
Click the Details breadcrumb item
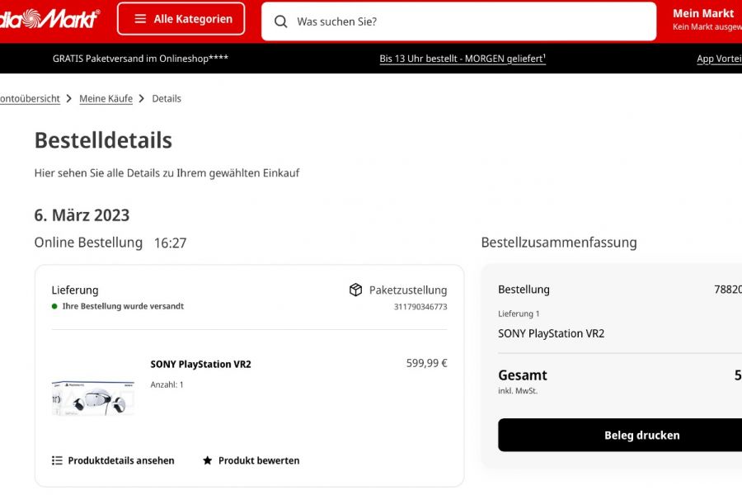(x=167, y=98)
